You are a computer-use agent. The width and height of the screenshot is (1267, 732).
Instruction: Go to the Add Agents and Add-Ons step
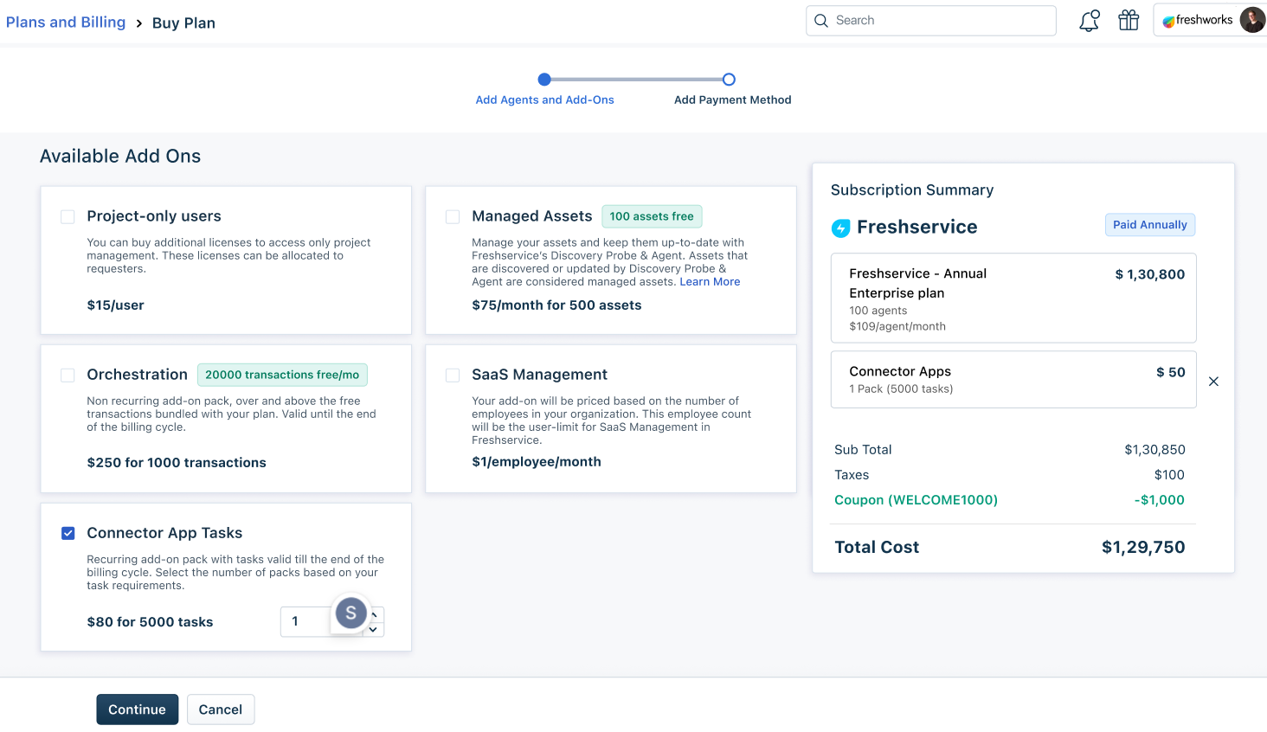(544, 100)
